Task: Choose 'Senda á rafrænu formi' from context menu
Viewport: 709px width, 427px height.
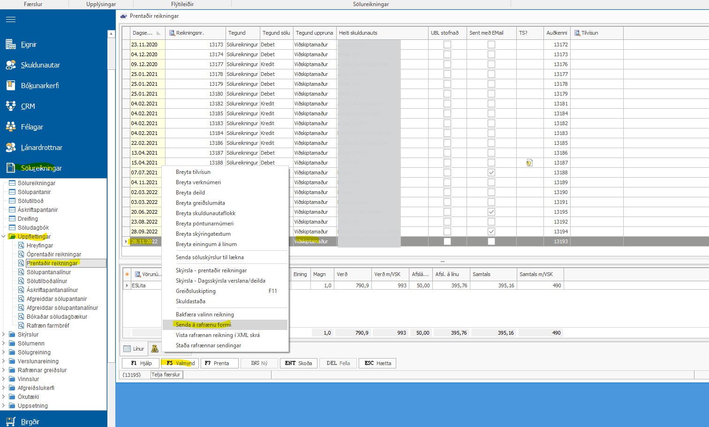Action: click(204, 325)
